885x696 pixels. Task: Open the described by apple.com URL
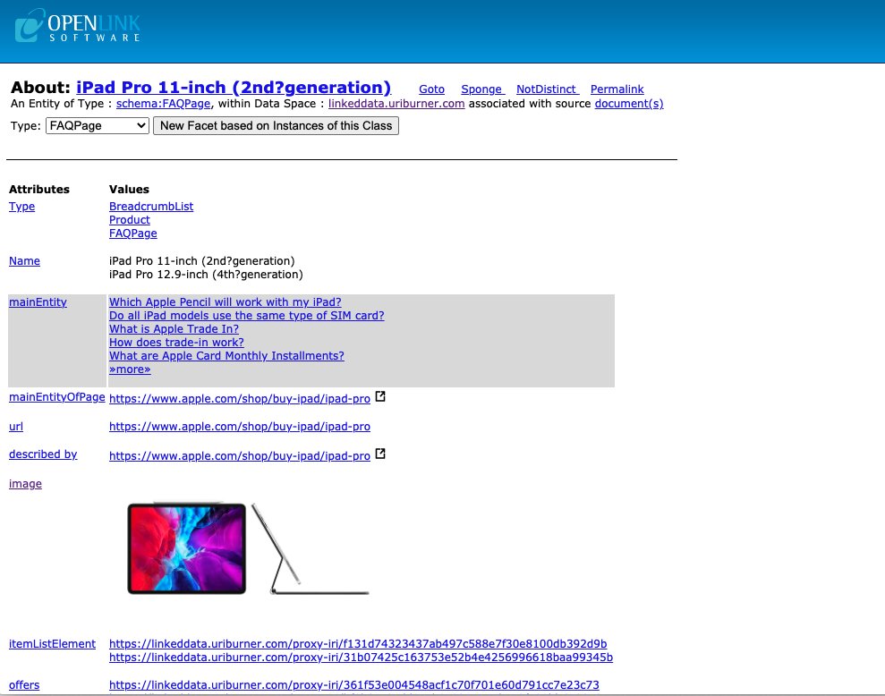click(239, 456)
